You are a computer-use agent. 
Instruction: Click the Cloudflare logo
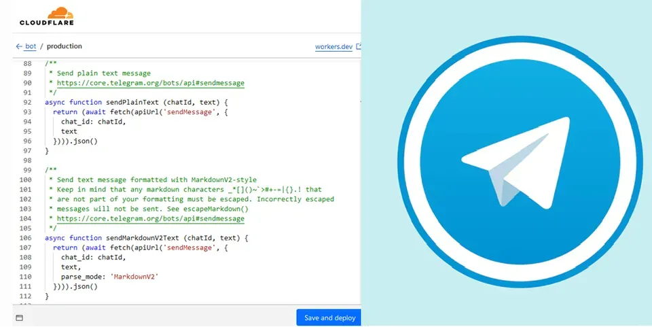(47, 16)
